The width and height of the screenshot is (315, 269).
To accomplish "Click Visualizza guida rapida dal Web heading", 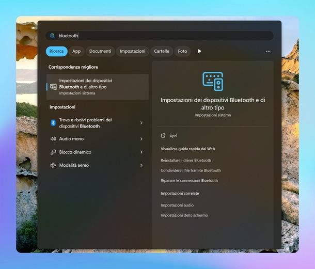I will click(187, 149).
